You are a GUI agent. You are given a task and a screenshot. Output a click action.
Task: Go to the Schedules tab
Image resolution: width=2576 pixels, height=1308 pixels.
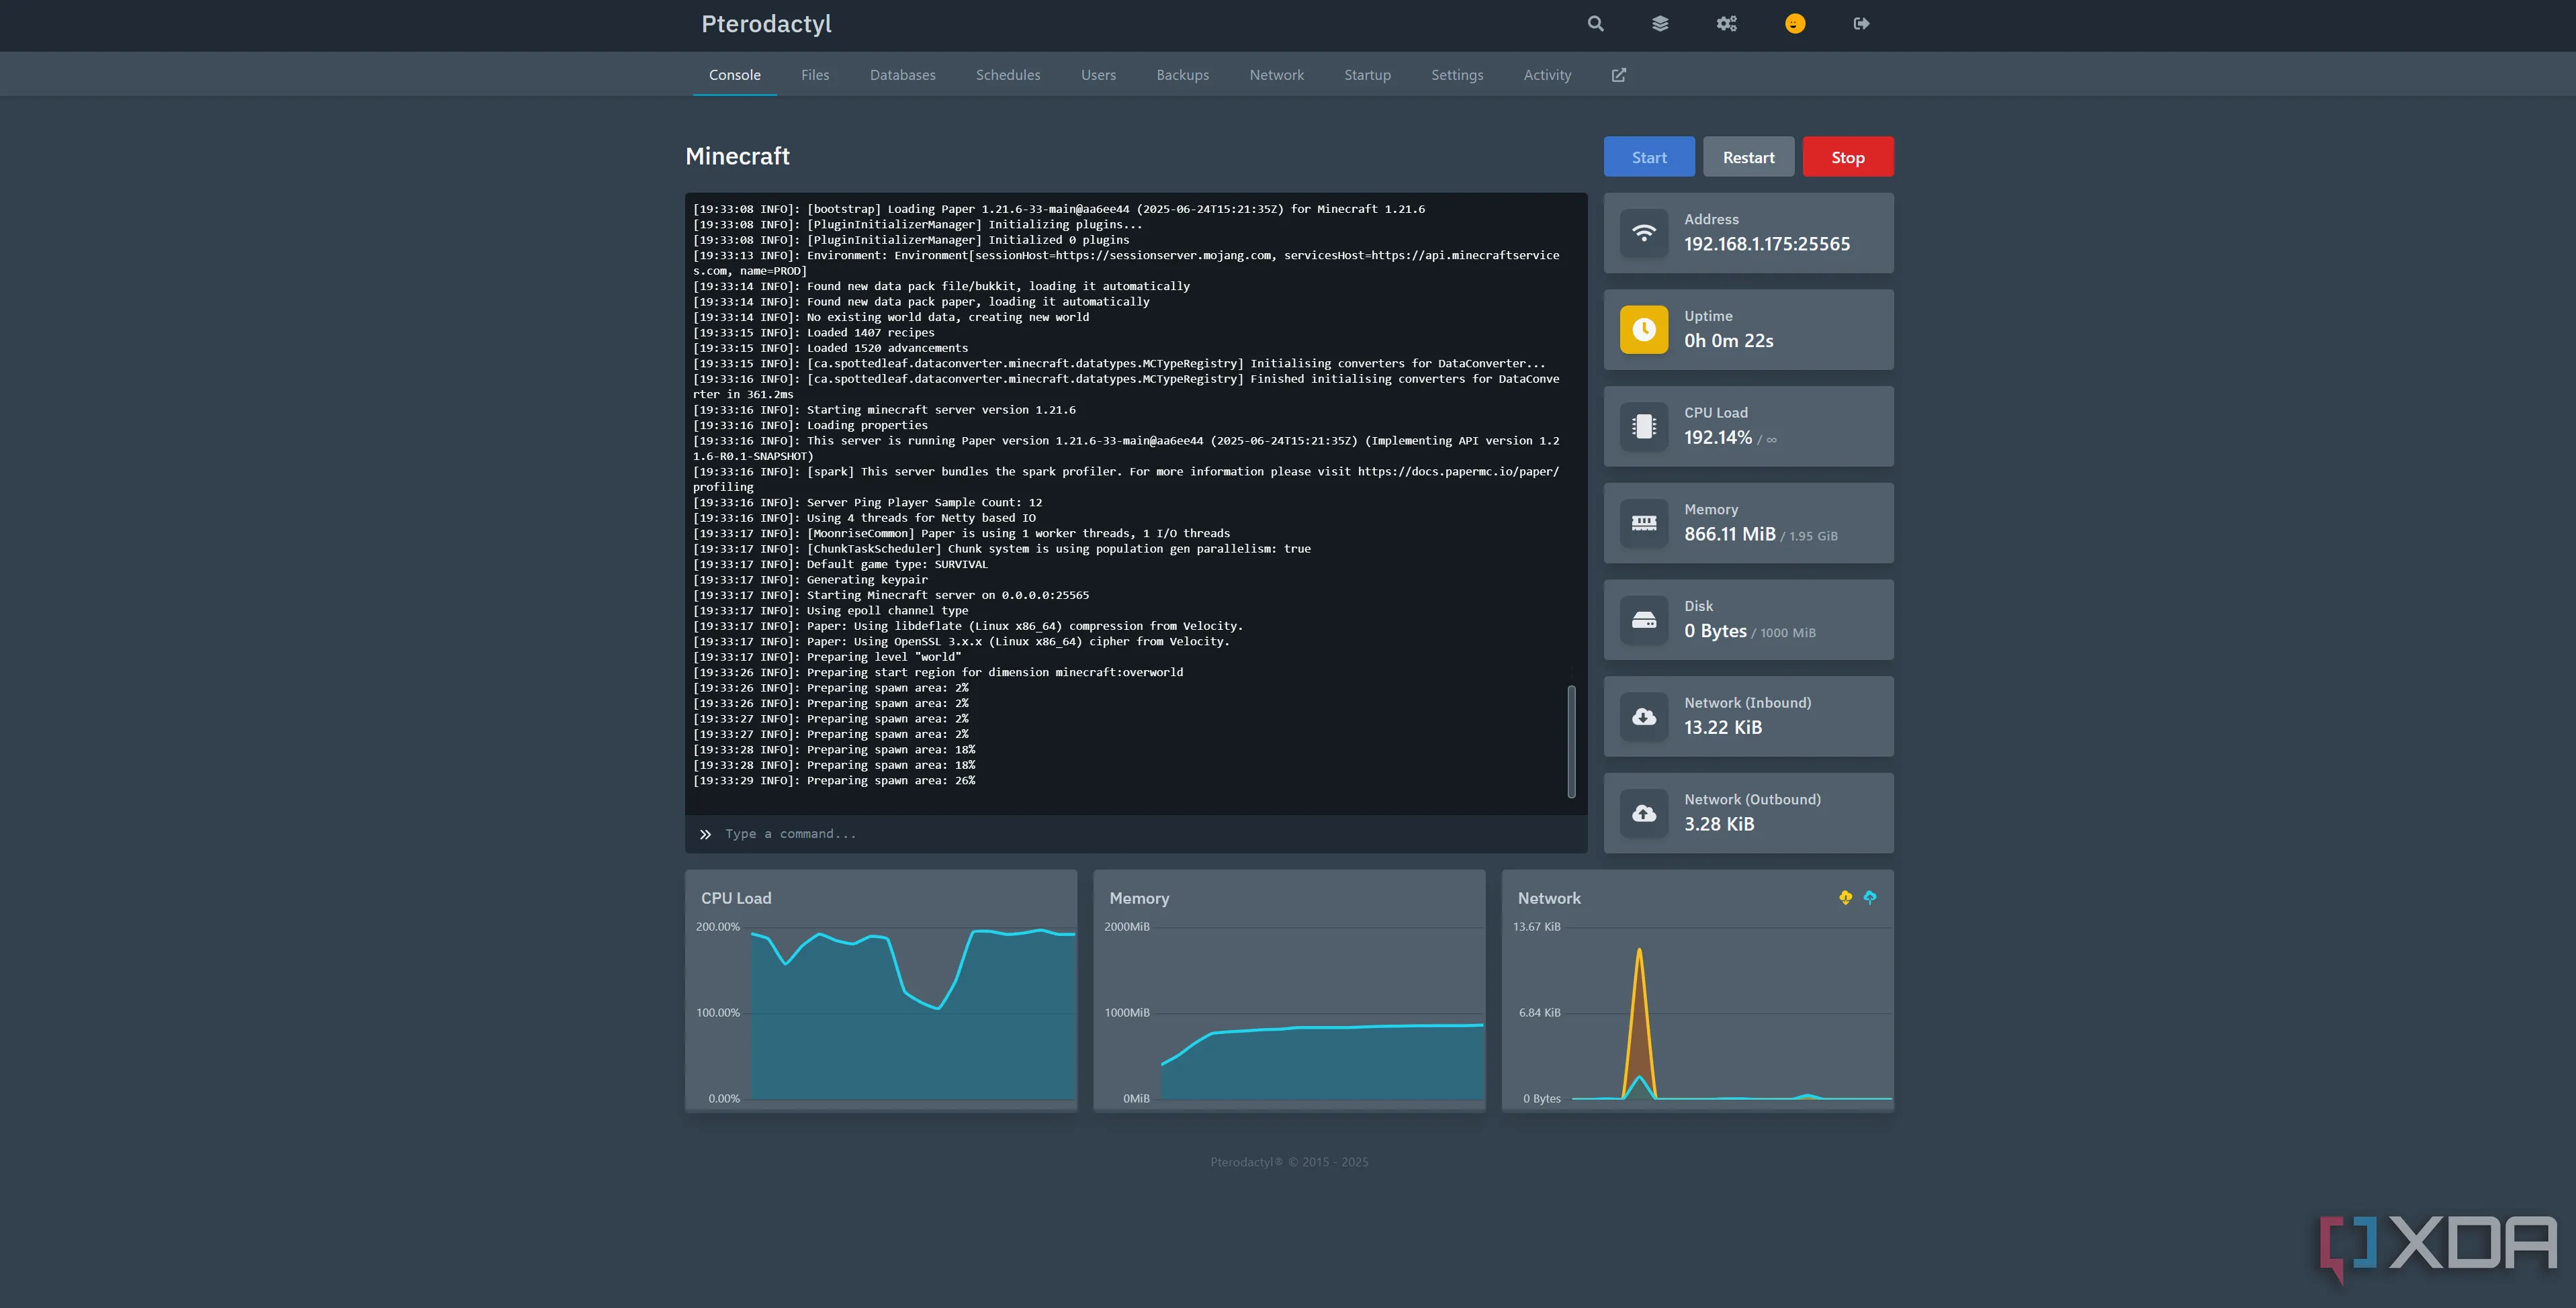1008,75
